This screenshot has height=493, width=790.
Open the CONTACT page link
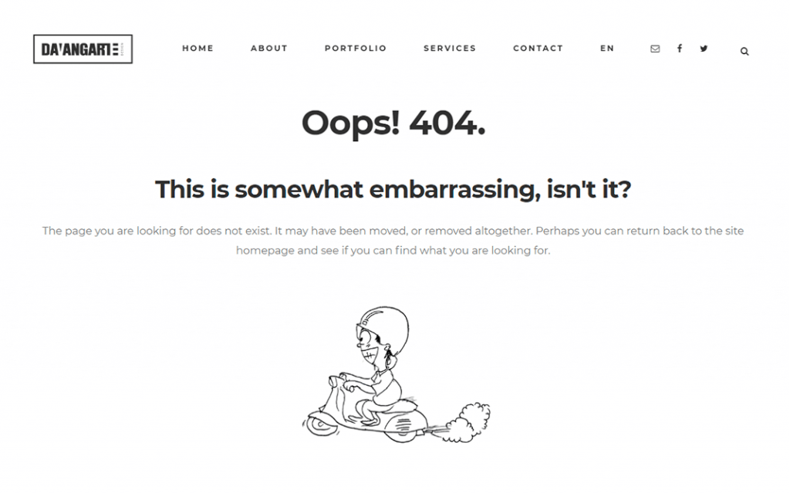538,49
